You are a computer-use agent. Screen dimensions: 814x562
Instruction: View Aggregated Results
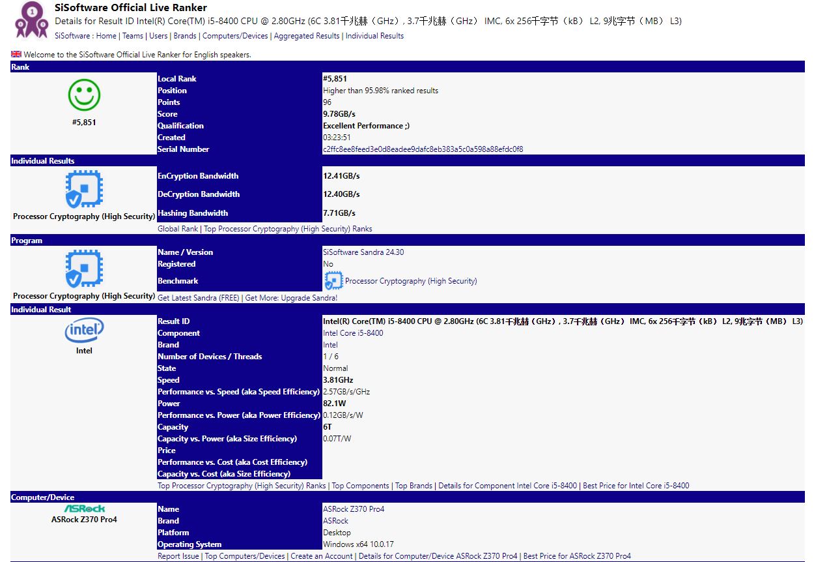pyautogui.click(x=307, y=36)
